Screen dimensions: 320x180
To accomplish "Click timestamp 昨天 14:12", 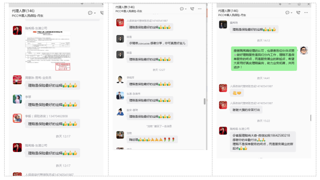I will tap(263, 41).
